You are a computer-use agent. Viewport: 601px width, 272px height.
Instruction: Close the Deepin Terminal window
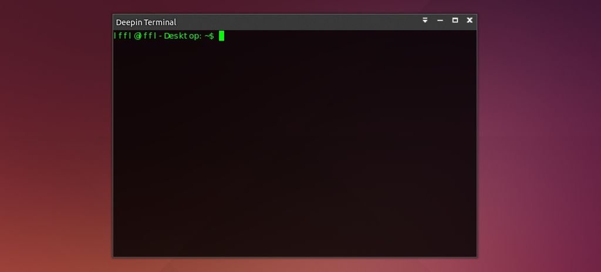pos(470,21)
